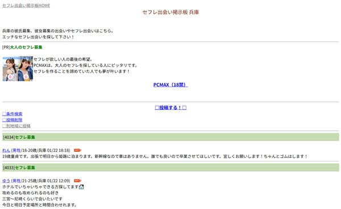Click the mail icon next to れん's post
The height and width of the screenshot is (209, 341).
click(x=77, y=150)
